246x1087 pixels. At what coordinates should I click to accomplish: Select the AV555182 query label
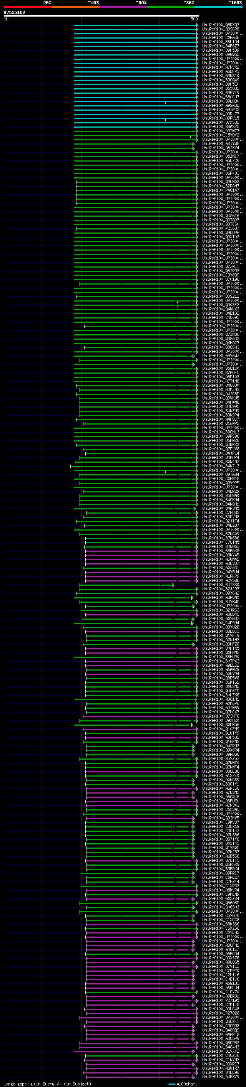point(14,12)
